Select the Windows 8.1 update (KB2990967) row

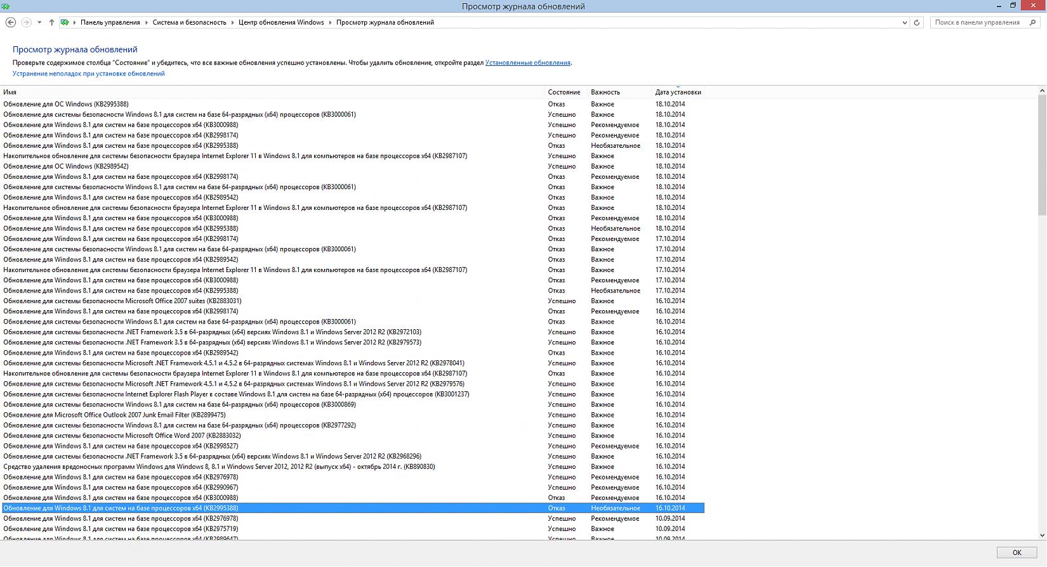tap(353, 487)
